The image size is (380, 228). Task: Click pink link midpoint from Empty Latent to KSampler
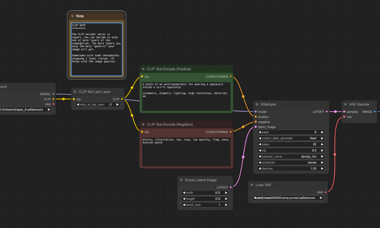pyautogui.click(x=243, y=157)
